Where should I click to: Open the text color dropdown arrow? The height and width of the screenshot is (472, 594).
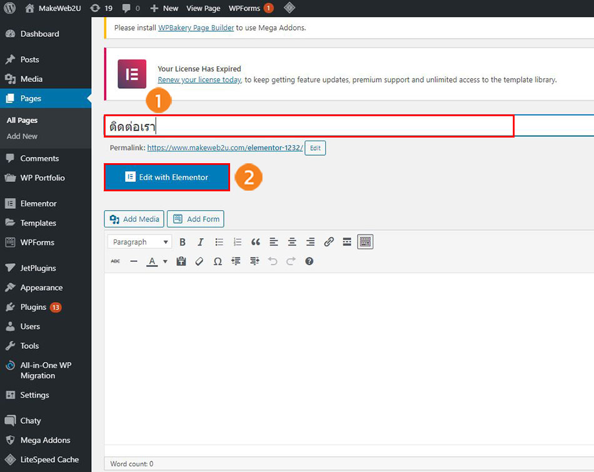coord(165,261)
